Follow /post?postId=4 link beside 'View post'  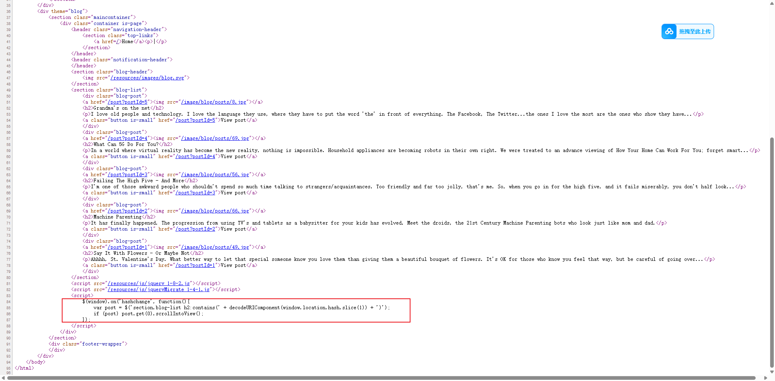tap(195, 156)
